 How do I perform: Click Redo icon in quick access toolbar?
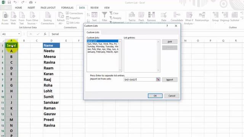click(x=23, y=2)
